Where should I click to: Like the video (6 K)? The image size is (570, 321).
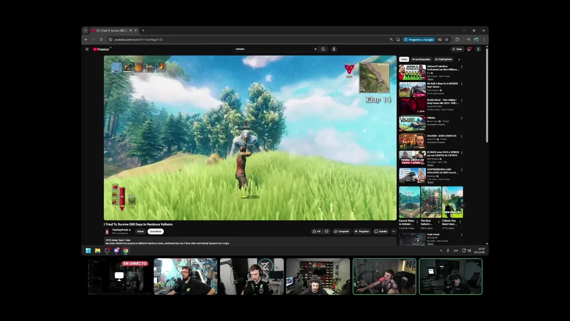pyautogui.click(x=316, y=231)
